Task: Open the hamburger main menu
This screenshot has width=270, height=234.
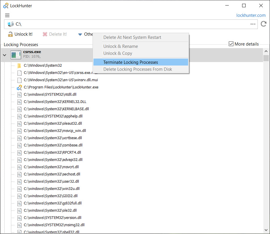Action: [7, 15]
